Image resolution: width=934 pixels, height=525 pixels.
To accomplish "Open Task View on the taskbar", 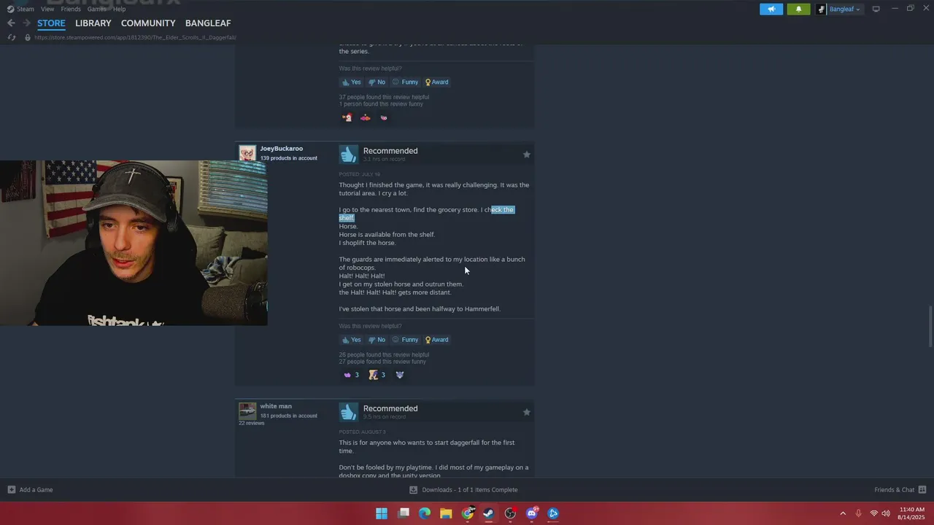I will tap(404, 513).
